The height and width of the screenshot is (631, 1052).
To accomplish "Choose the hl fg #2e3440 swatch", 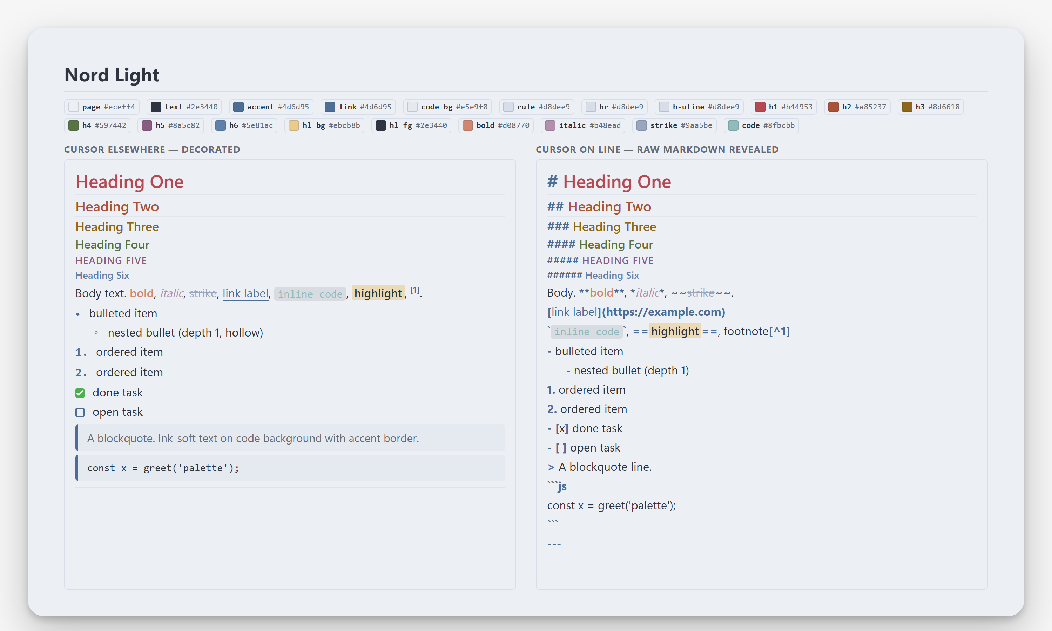I will (x=411, y=125).
